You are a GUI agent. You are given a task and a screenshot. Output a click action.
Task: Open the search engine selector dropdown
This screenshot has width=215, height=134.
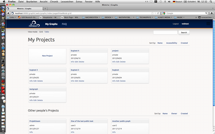click(164, 13)
